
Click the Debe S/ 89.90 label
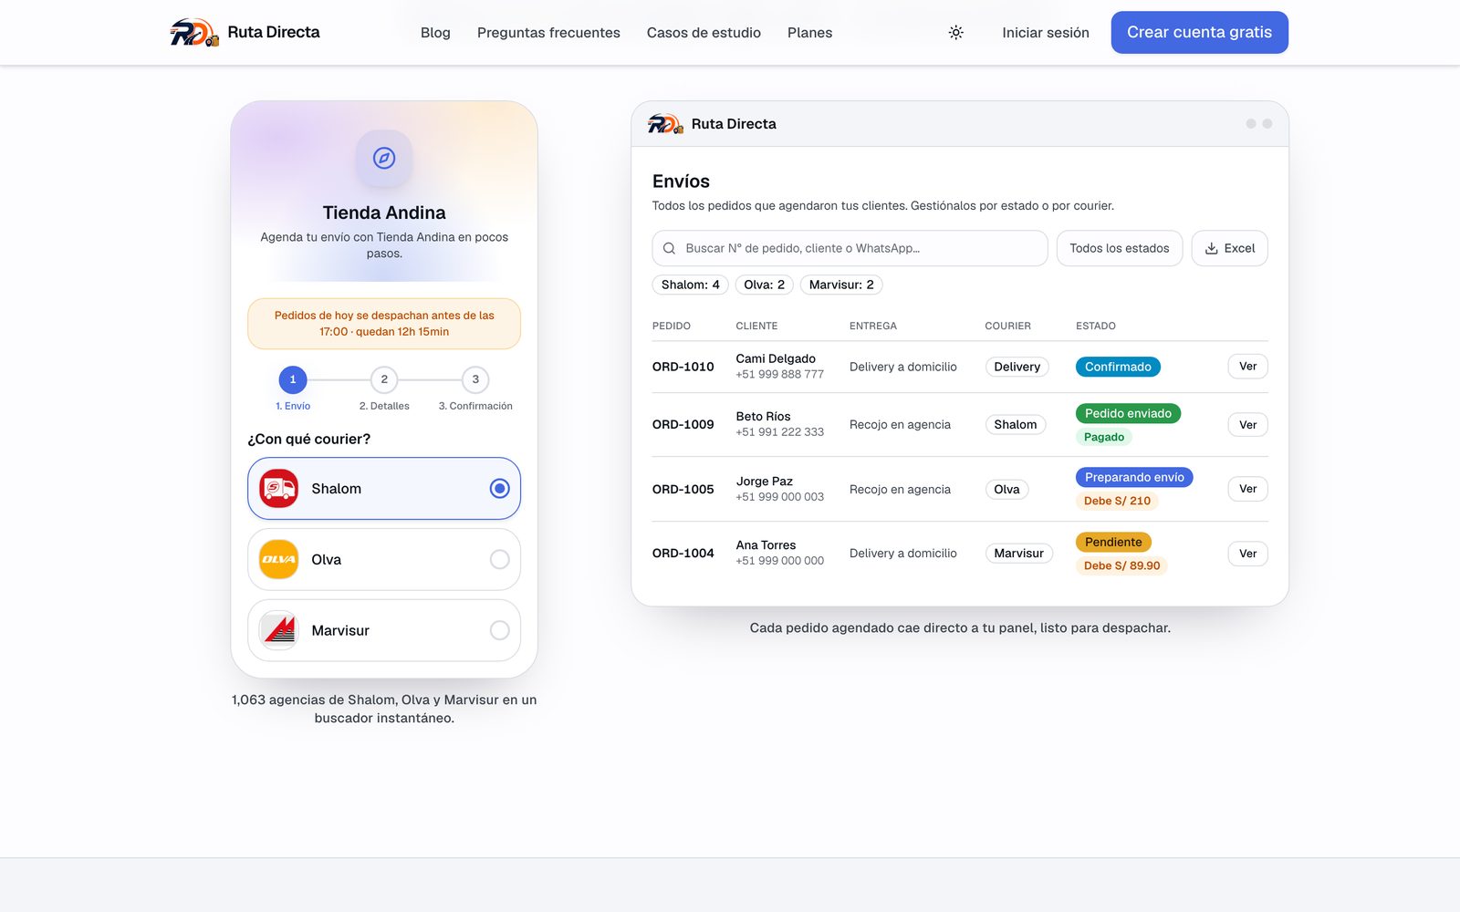pyautogui.click(x=1121, y=565)
